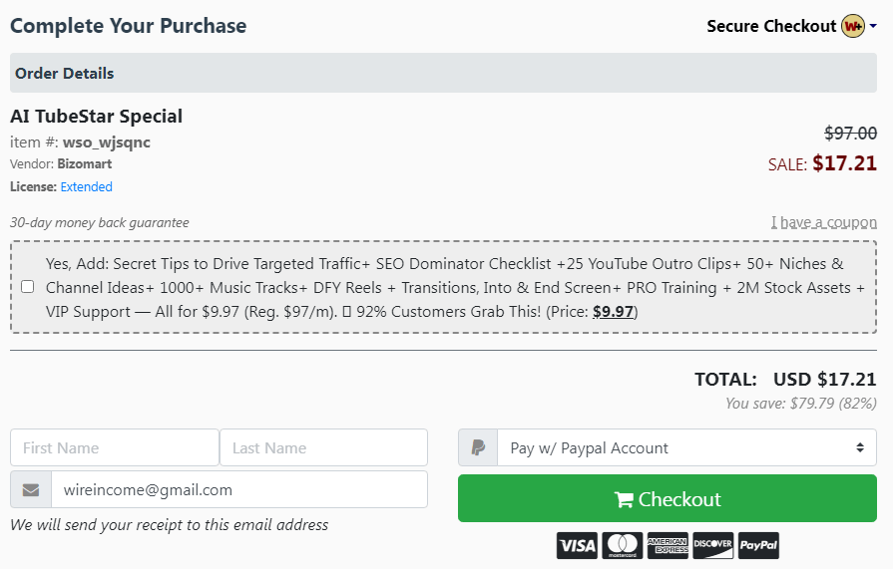Focus the First Name field

[x=115, y=447]
